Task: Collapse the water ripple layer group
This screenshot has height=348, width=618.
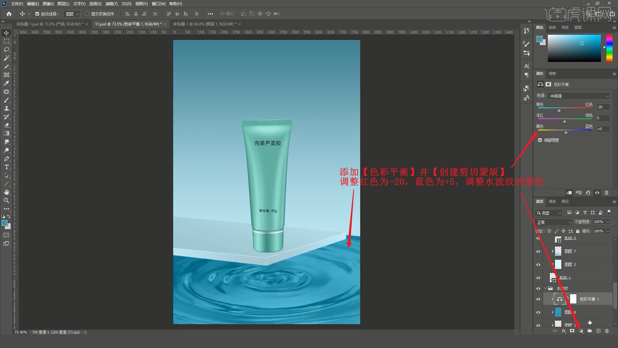Action: coord(546,288)
